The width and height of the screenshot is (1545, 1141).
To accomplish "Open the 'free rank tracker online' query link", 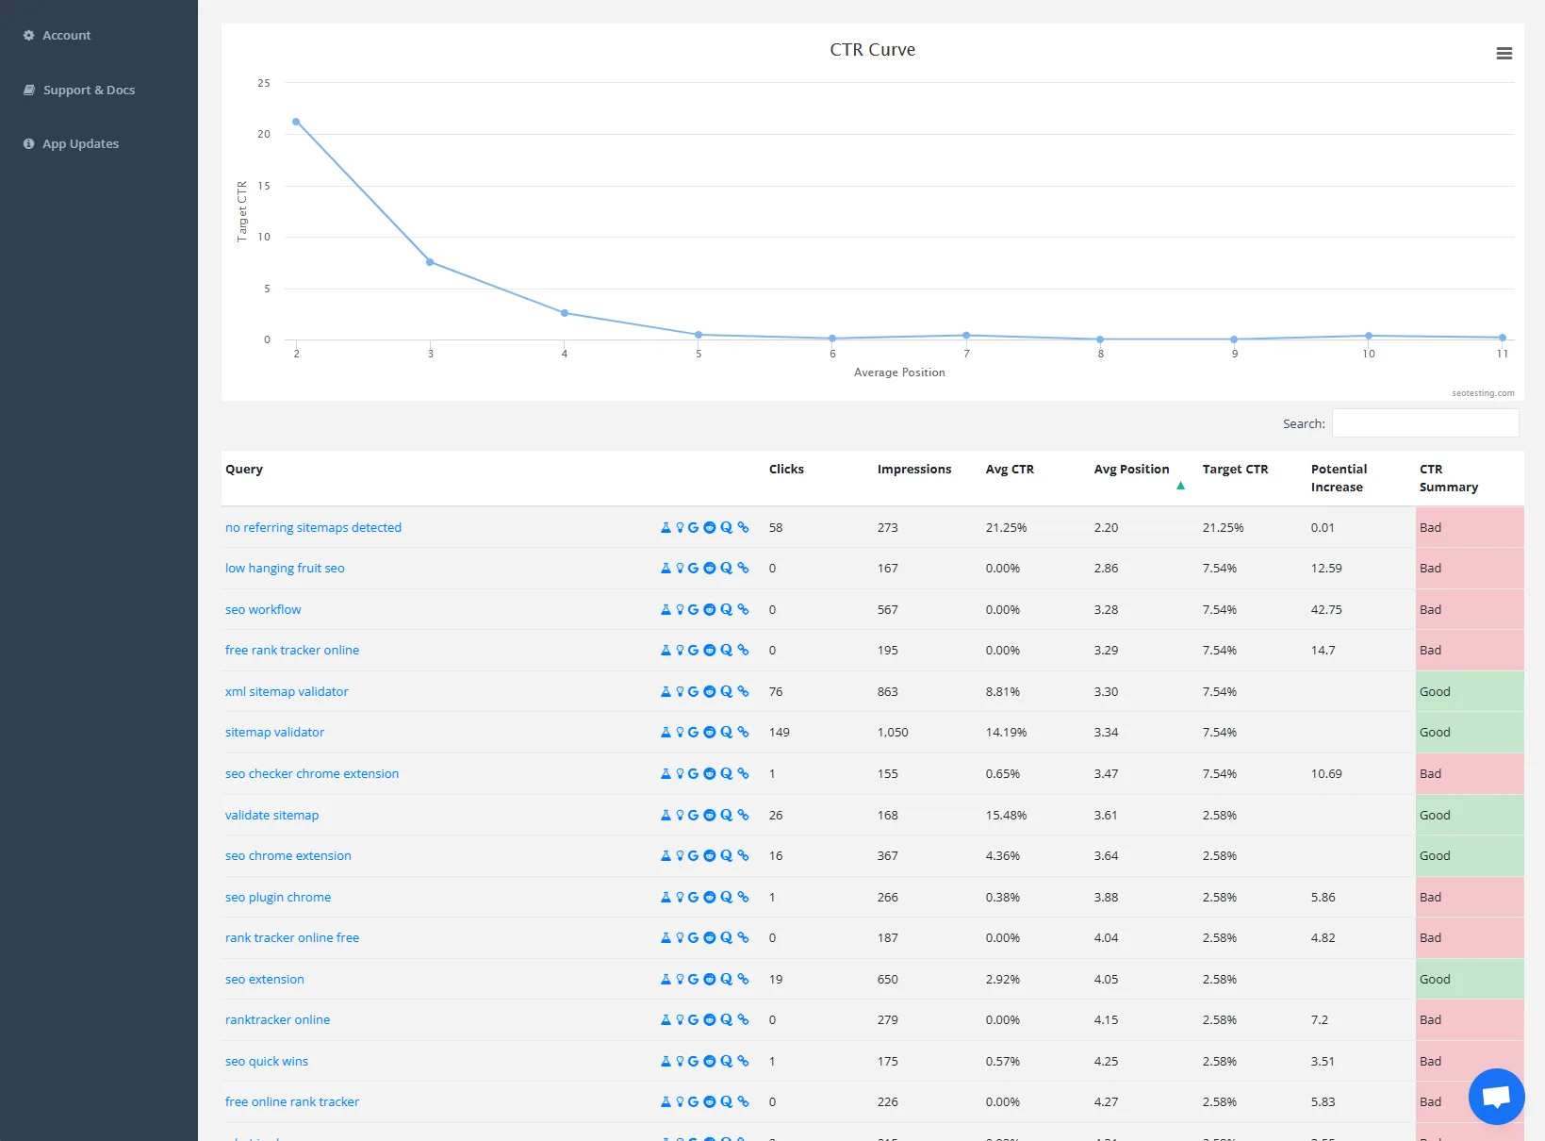I will coord(291,651).
